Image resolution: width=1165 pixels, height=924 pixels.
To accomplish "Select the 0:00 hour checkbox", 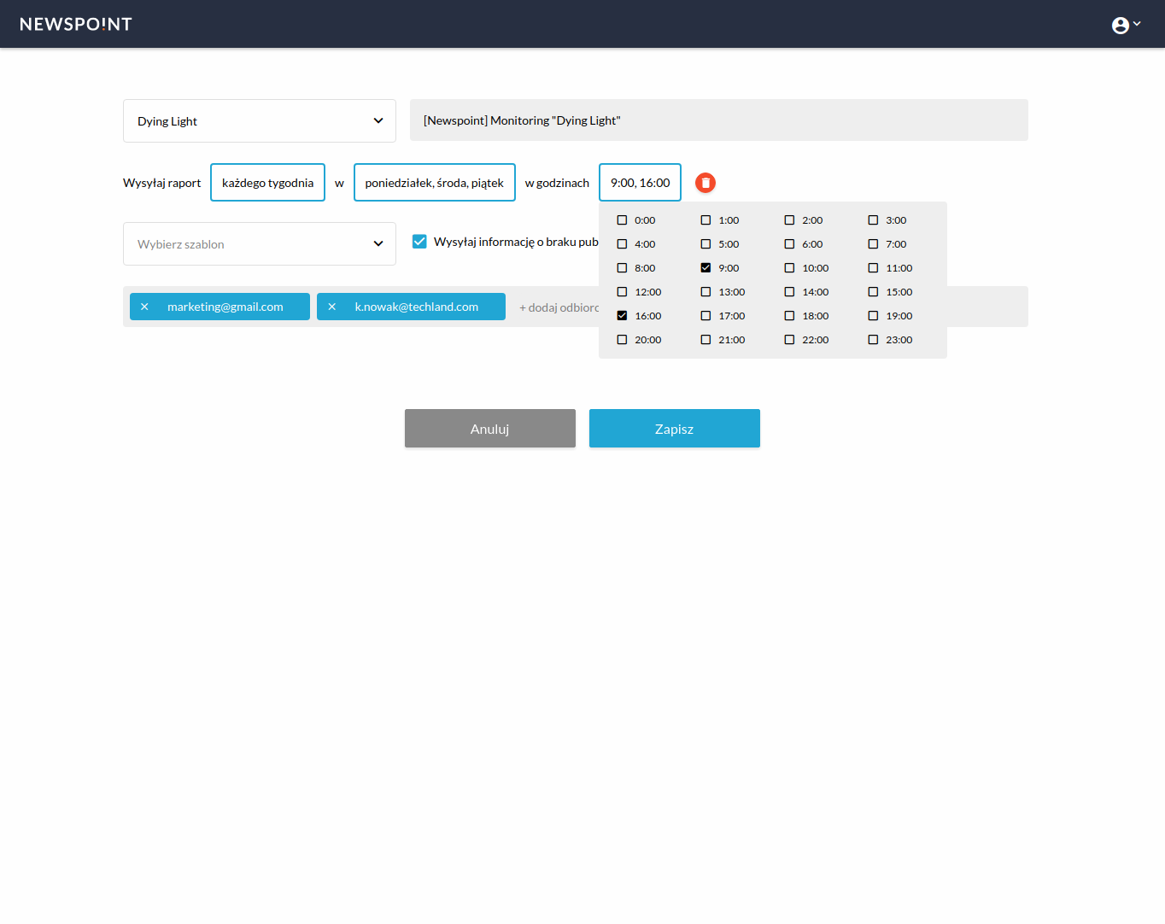I will point(622,220).
